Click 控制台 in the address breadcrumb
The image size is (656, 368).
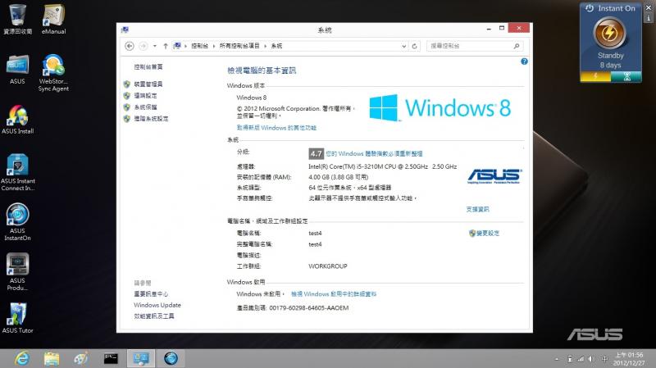pos(199,46)
